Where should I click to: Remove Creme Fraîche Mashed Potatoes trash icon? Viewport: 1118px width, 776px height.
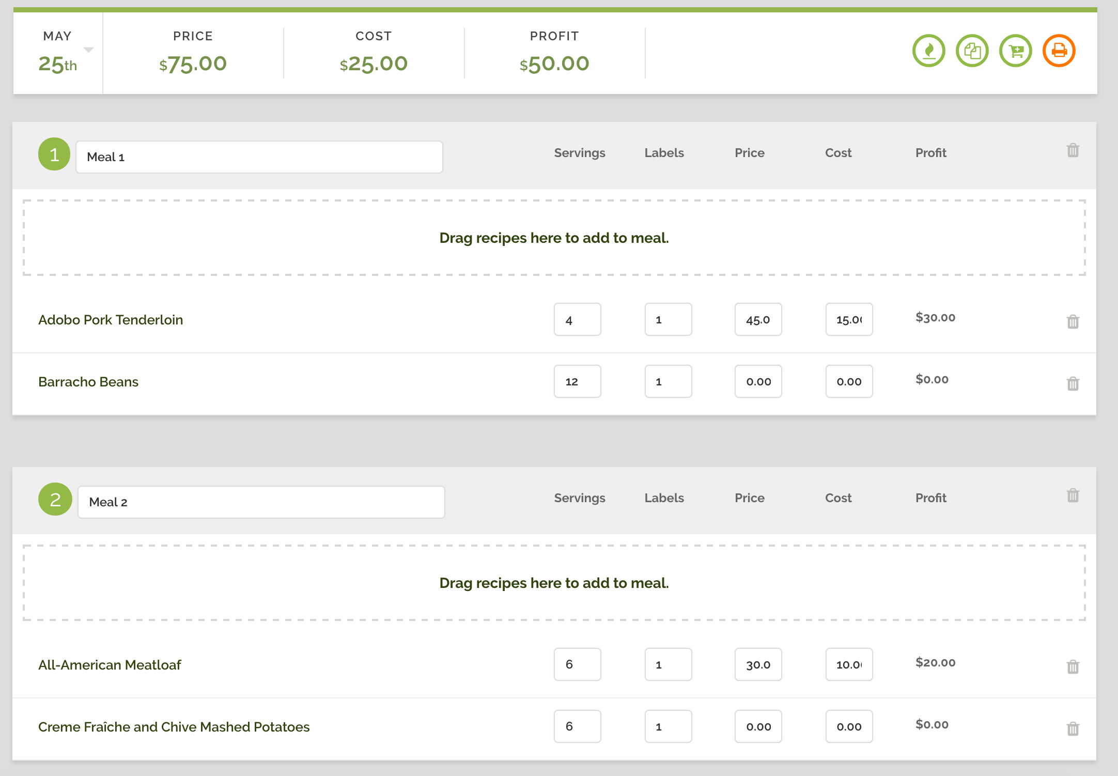click(x=1073, y=728)
